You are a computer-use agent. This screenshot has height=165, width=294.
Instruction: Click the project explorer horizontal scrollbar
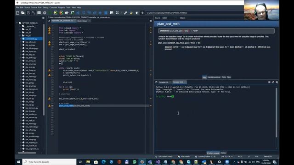pyautogui.click(x=27, y=153)
